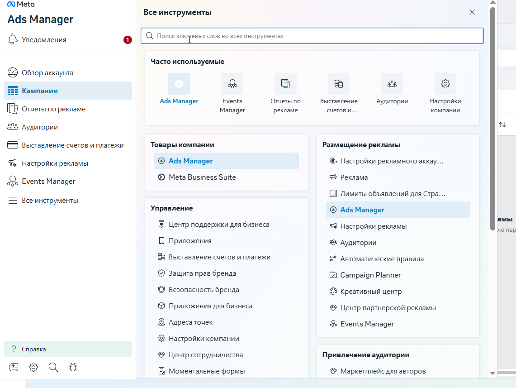Open Настройки компании gear icon in frequently used
Screen dimensions: 516x388
pyautogui.click(x=445, y=84)
